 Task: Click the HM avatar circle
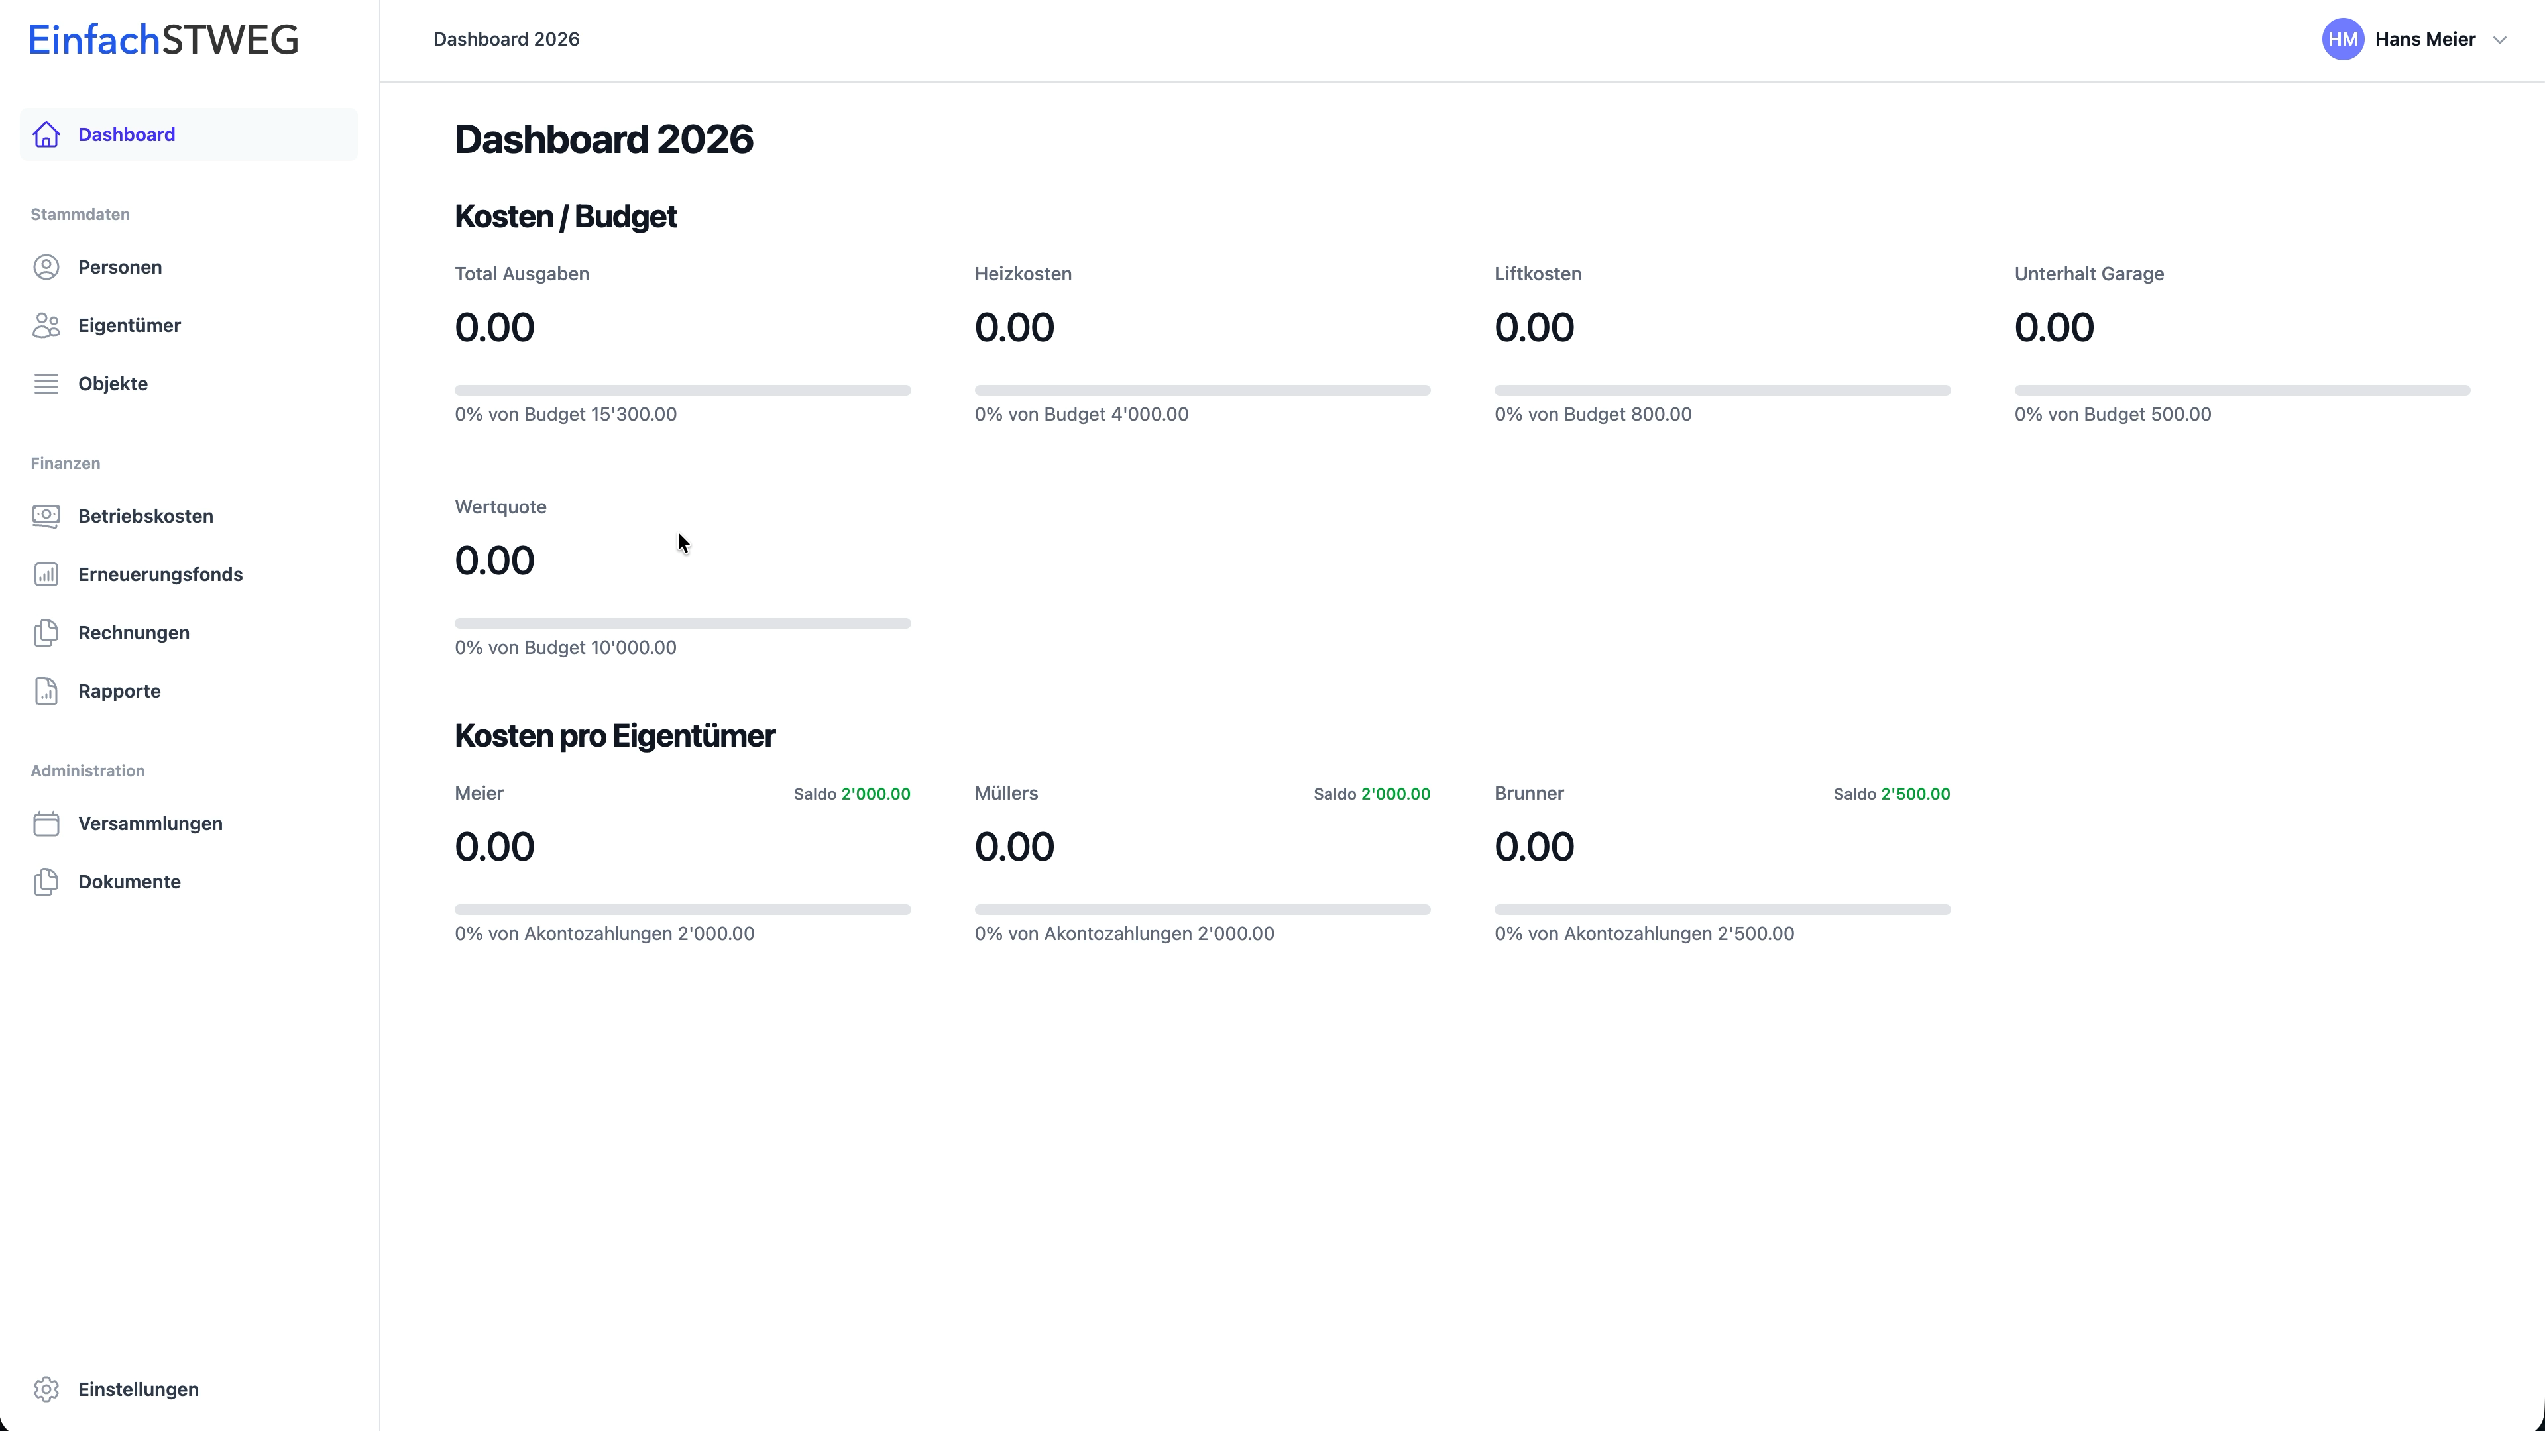click(x=2342, y=40)
